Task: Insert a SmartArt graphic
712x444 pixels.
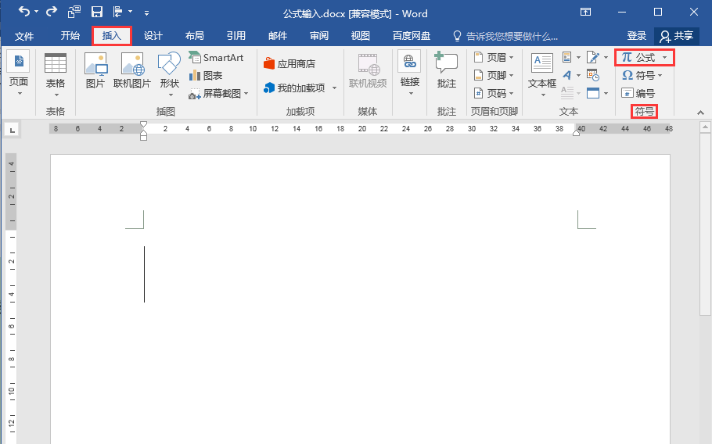Action: pos(216,58)
